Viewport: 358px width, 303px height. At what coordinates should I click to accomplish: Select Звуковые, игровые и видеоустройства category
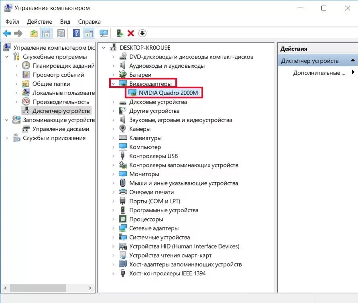point(181,120)
